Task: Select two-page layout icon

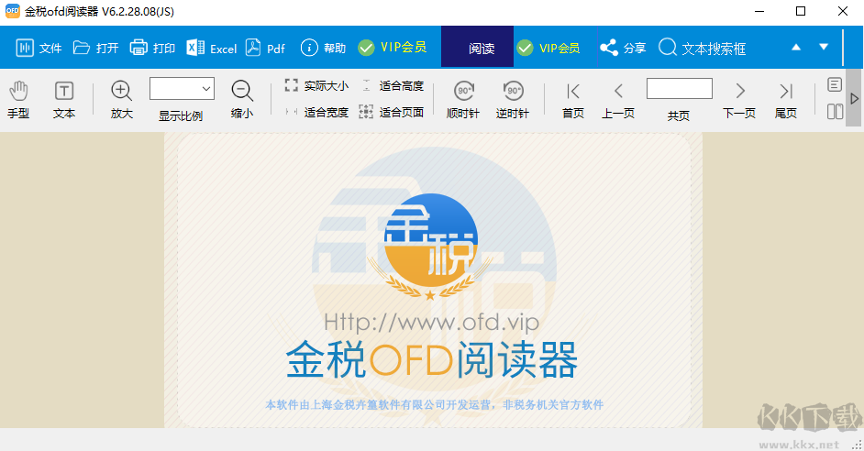Action: pyautogui.click(x=835, y=112)
